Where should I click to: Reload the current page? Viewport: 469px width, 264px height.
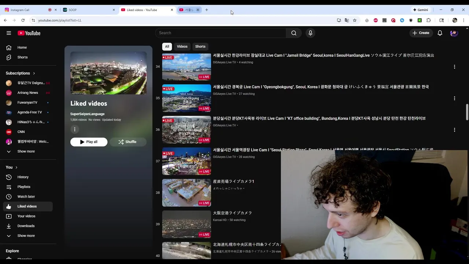[x=23, y=20]
